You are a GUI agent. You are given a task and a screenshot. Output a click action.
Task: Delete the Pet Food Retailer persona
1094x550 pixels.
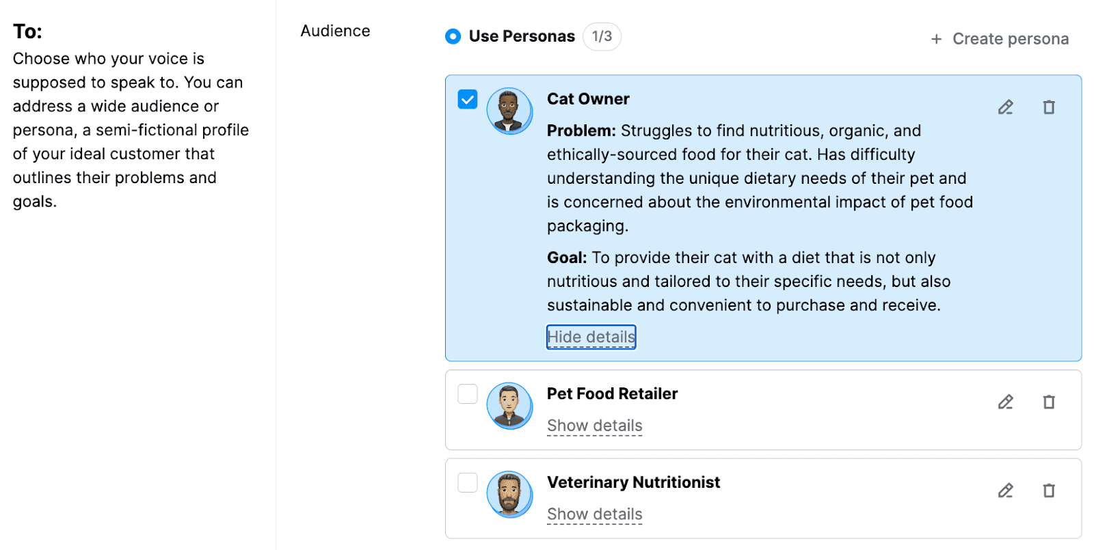click(1049, 402)
